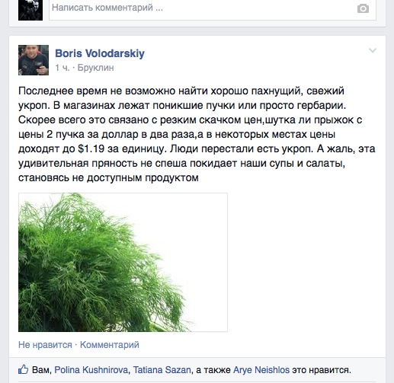
Task: Click the 1 ч. post timestamp
Action: 62,68
